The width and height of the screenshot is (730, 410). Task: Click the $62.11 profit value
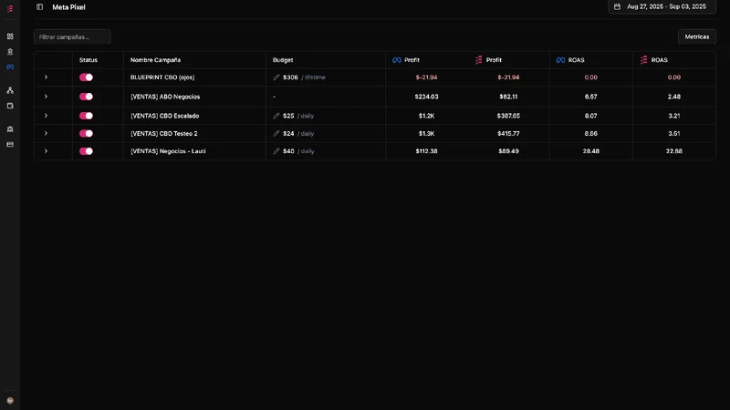(508, 97)
